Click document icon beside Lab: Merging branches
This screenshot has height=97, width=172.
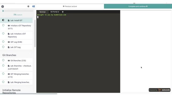tap(9, 82)
